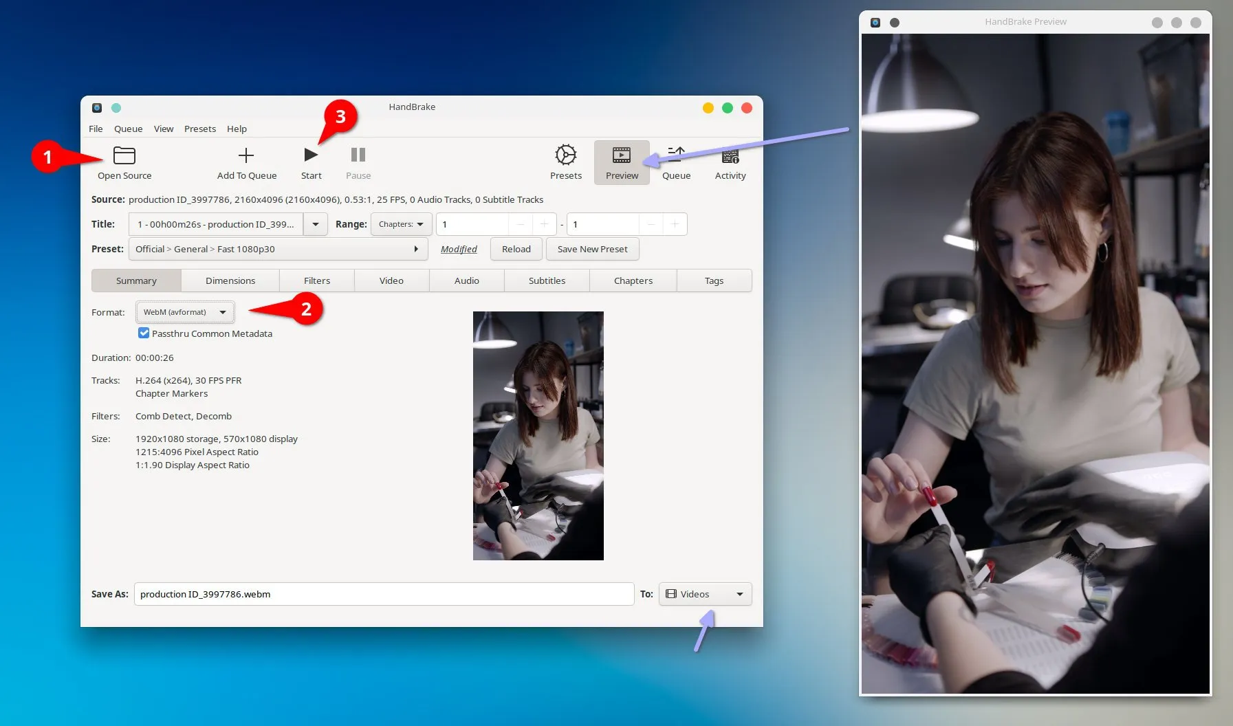The height and width of the screenshot is (726, 1233).
Task: Increase the ending chapter number
Action: pyautogui.click(x=675, y=223)
